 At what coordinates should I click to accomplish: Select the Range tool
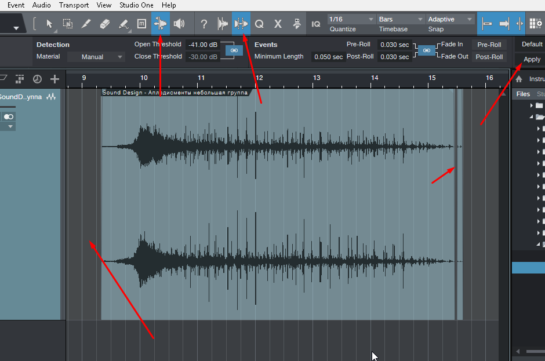coord(68,24)
